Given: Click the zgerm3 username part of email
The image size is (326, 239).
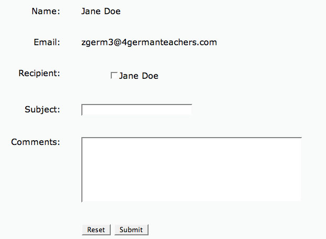Looking at the screenshot, I should pos(97,43).
